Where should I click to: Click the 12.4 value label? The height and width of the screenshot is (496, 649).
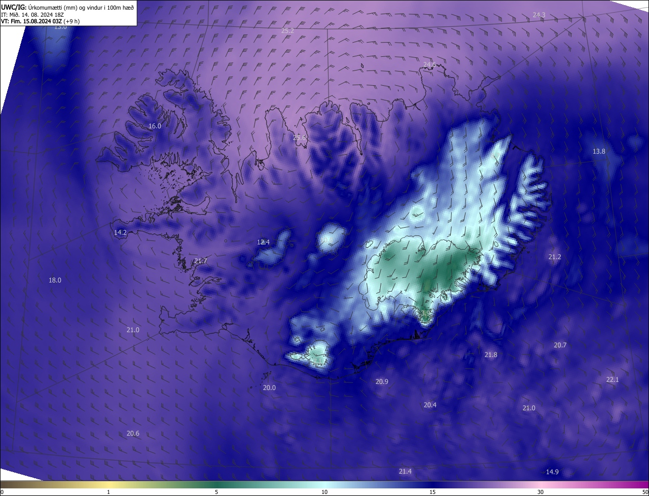pos(263,242)
